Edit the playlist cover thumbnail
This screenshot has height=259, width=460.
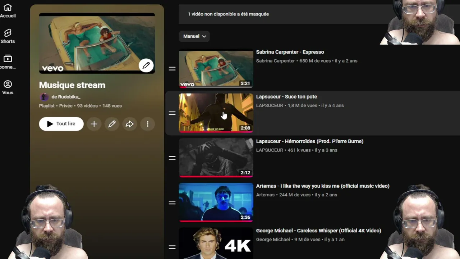coord(146,65)
